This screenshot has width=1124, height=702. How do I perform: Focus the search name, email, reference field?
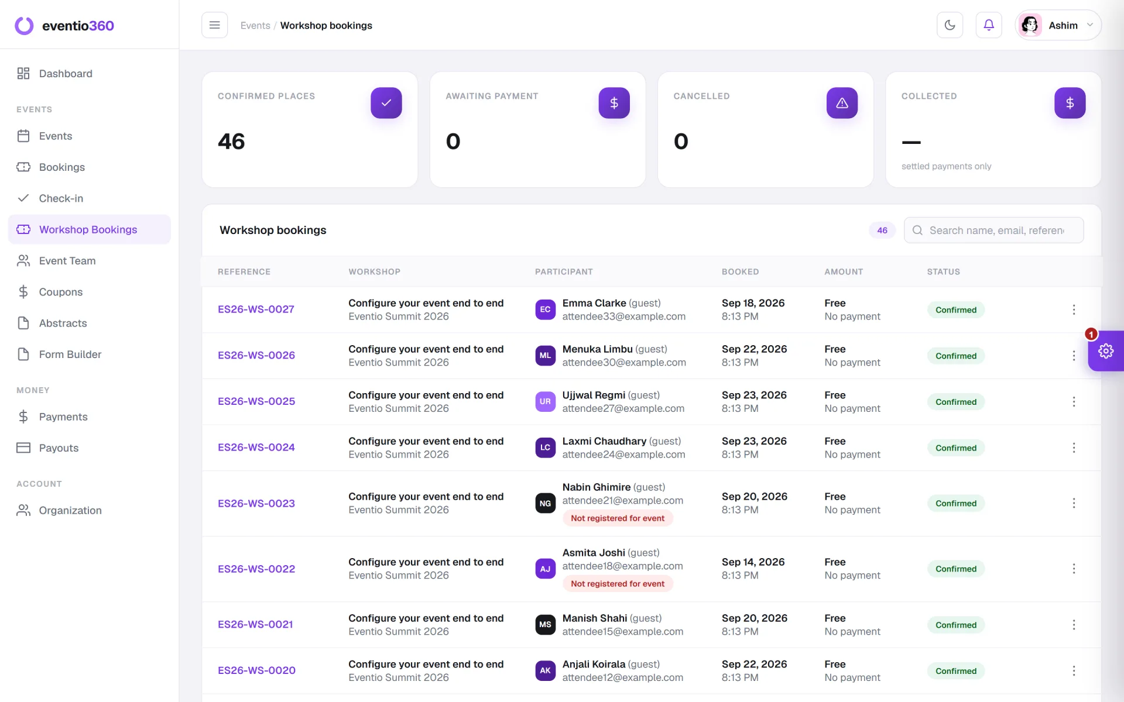(993, 230)
